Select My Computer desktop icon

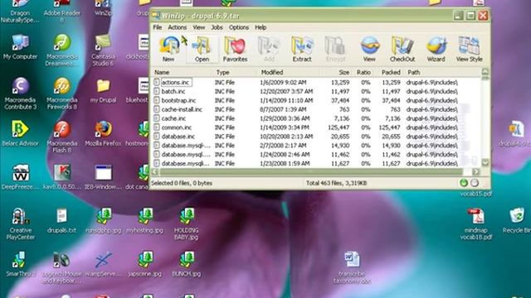click(x=20, y=47)
